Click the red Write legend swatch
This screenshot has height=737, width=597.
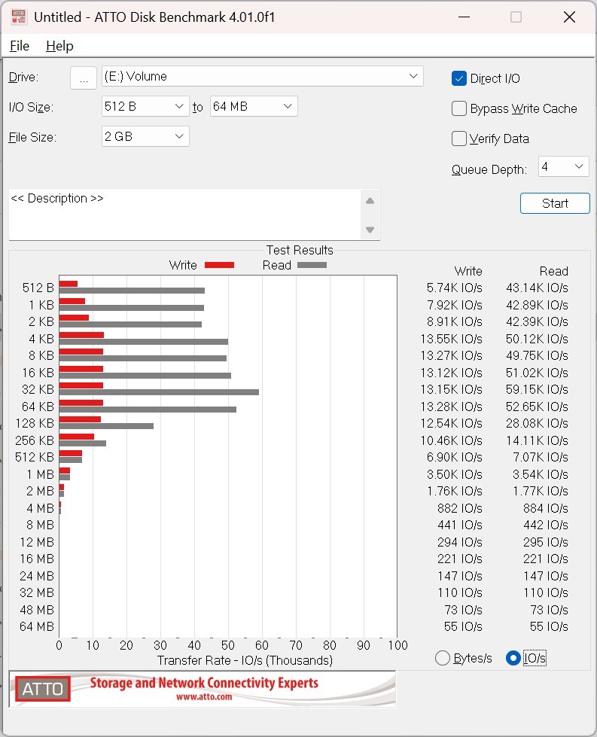point(219,265)
